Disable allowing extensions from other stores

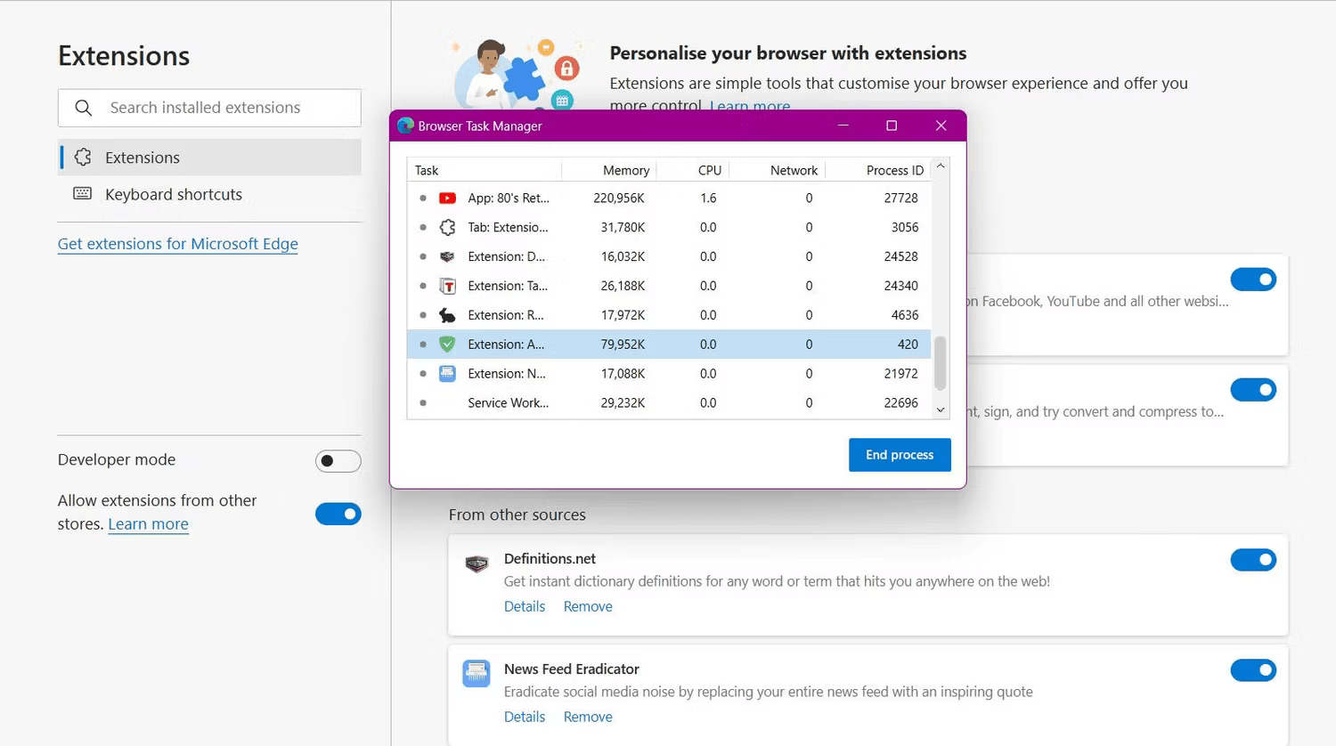click(x=338, y=514)
